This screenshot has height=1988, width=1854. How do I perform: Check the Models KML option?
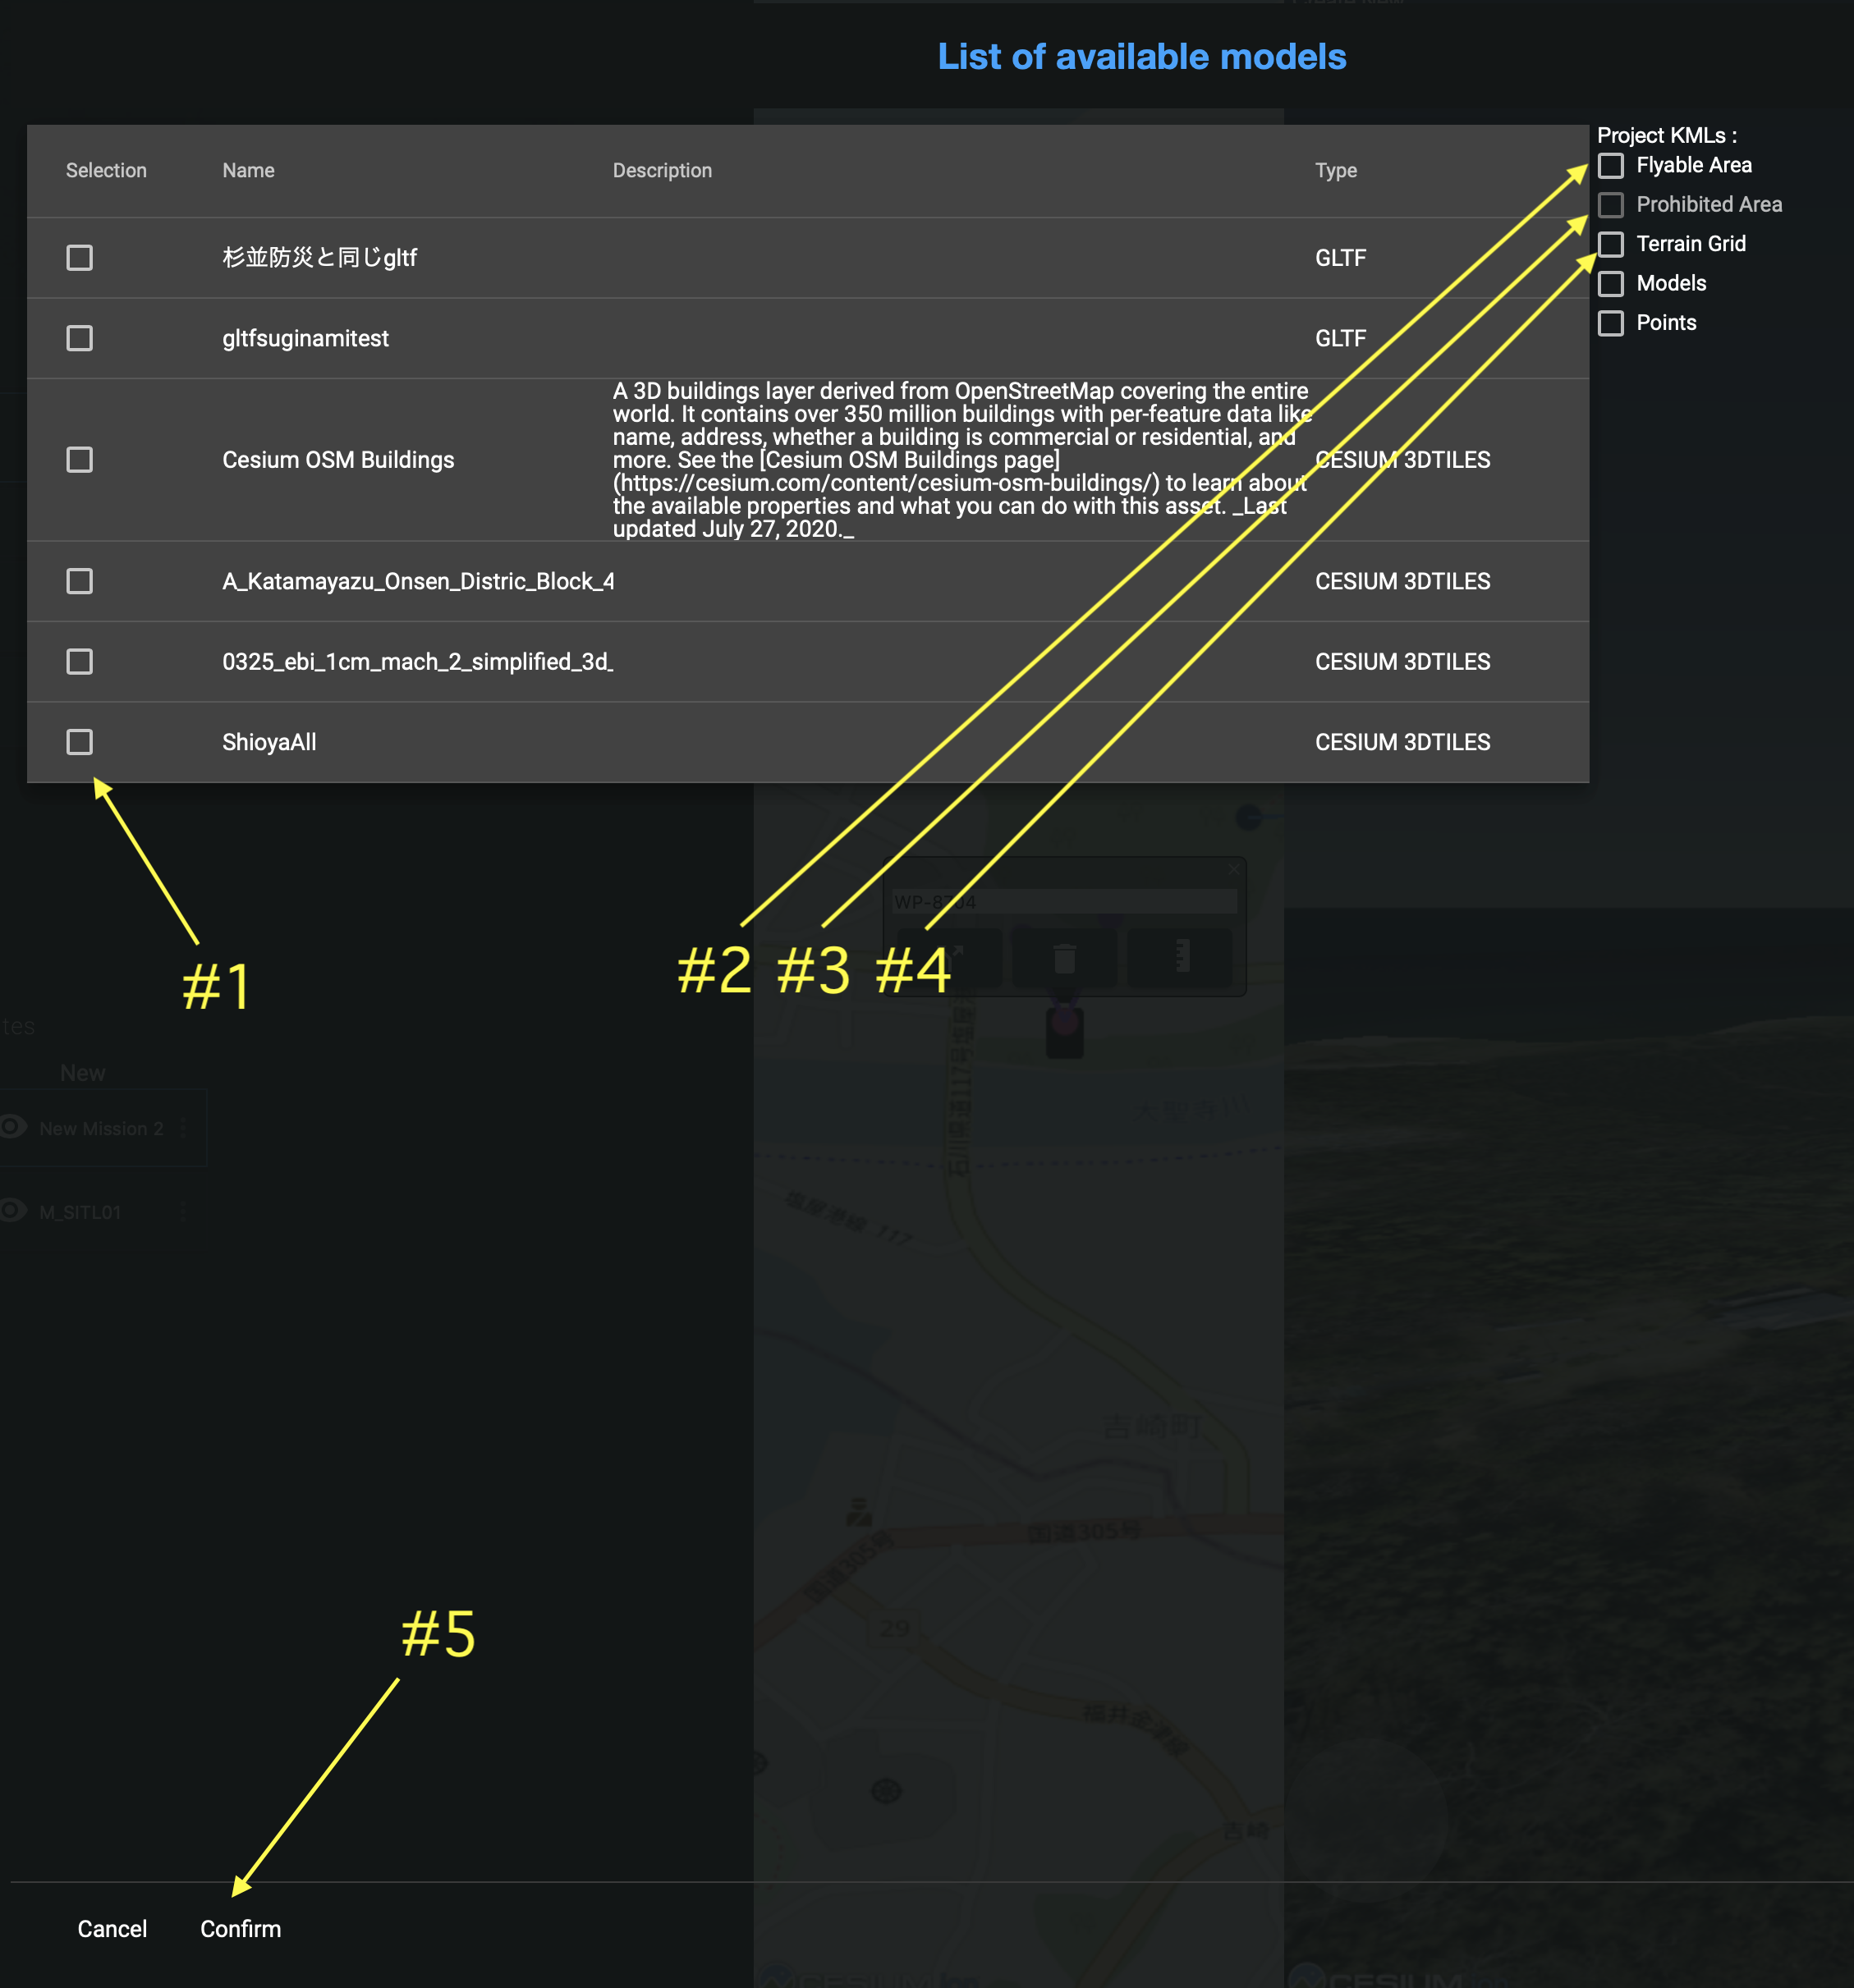(1611, 283)
